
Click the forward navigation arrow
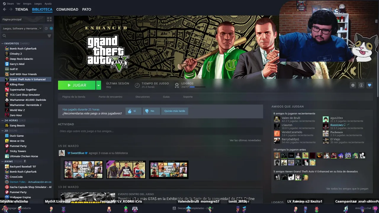coord(11,9)
